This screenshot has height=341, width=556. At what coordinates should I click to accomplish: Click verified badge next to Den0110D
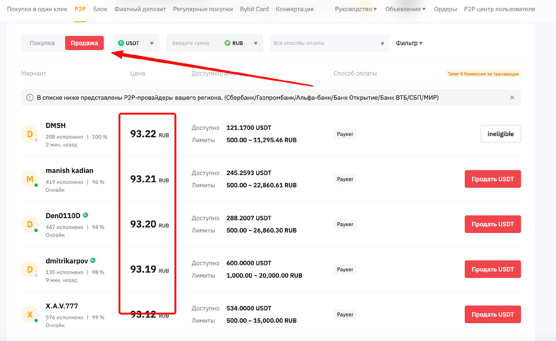point(85,215)
